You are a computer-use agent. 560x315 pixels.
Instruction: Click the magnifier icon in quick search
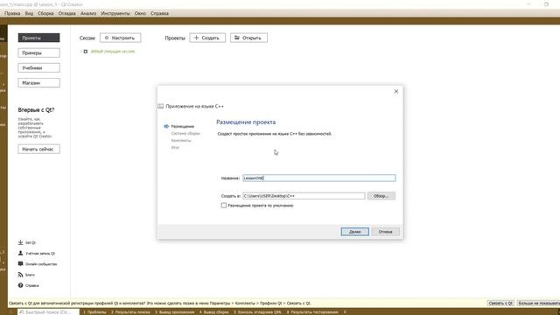point(22,312)
